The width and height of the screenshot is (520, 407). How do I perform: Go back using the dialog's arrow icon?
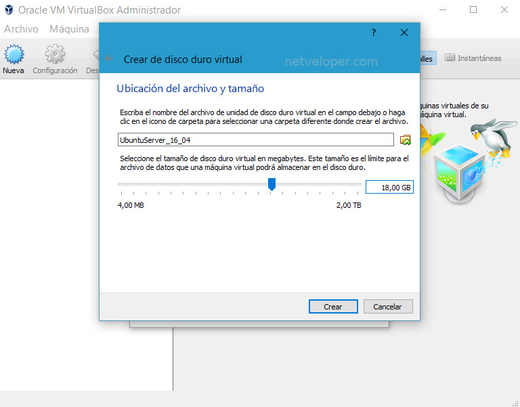(x=109, y=59)
